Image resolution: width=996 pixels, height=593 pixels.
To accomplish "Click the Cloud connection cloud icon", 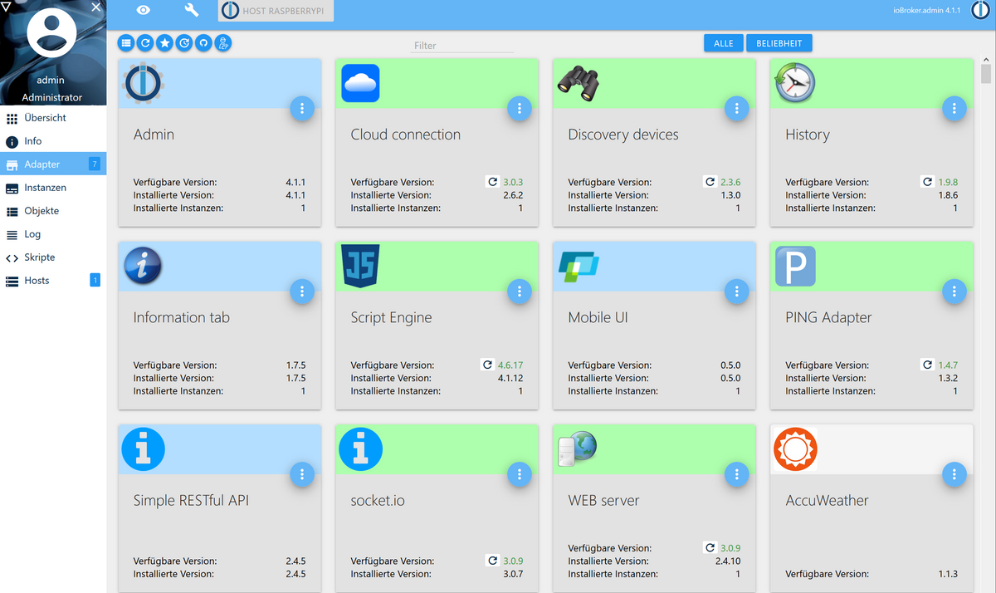I will (360, 83).
